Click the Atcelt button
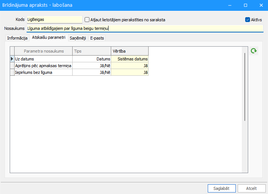This screenshot has height=194, width=268. click(252, 188)
